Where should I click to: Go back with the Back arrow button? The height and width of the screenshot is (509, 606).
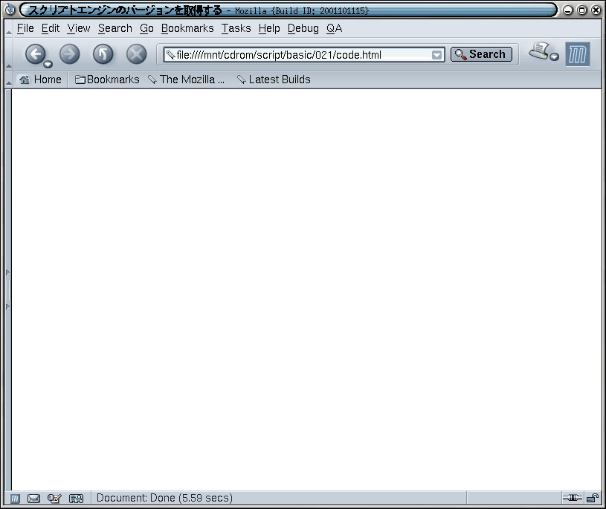[x=35, y=54]
